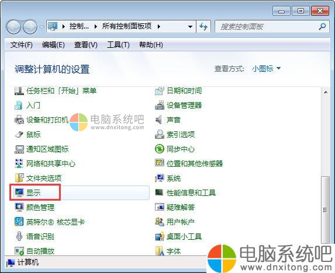Open the 同步中心 green sync icon
Viewport: 335px width, 273px height.
click(x=159, y=149)
